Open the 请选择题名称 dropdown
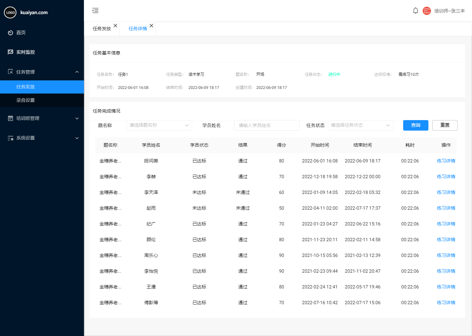Image resolution: width=472 pixels, height=336 pixels. click(159, 125)
